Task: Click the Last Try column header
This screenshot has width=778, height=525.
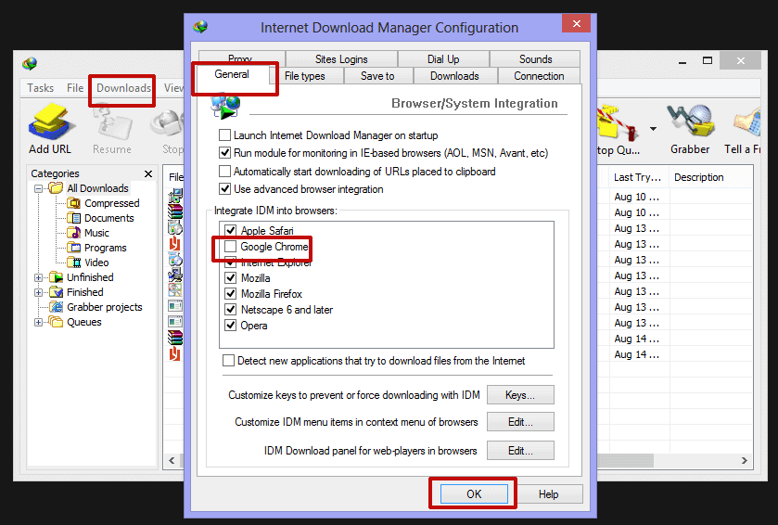Action: 638,177
